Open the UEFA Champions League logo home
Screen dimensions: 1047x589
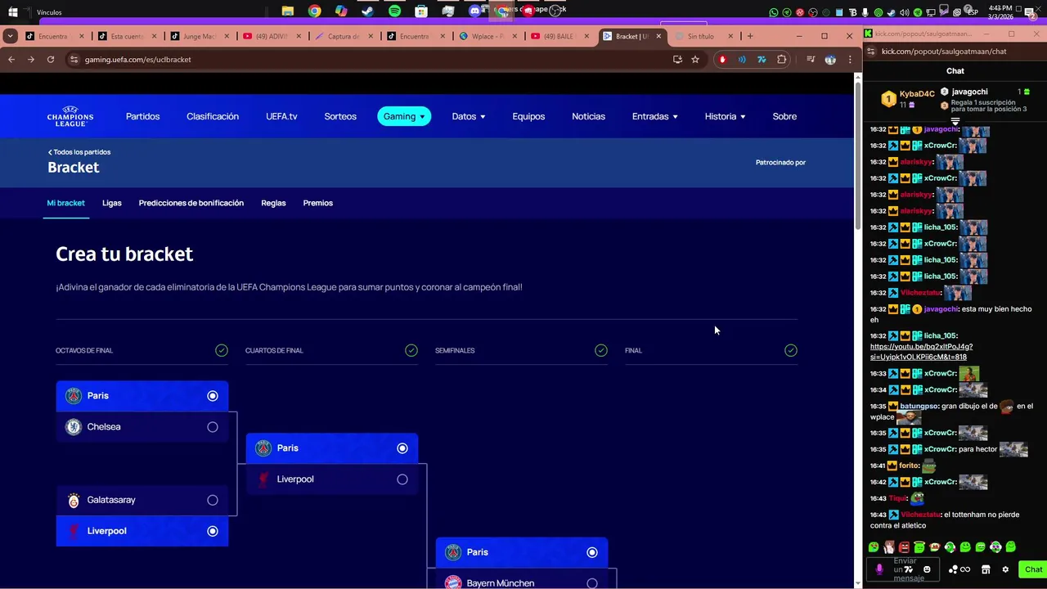(x=70, y=116)
